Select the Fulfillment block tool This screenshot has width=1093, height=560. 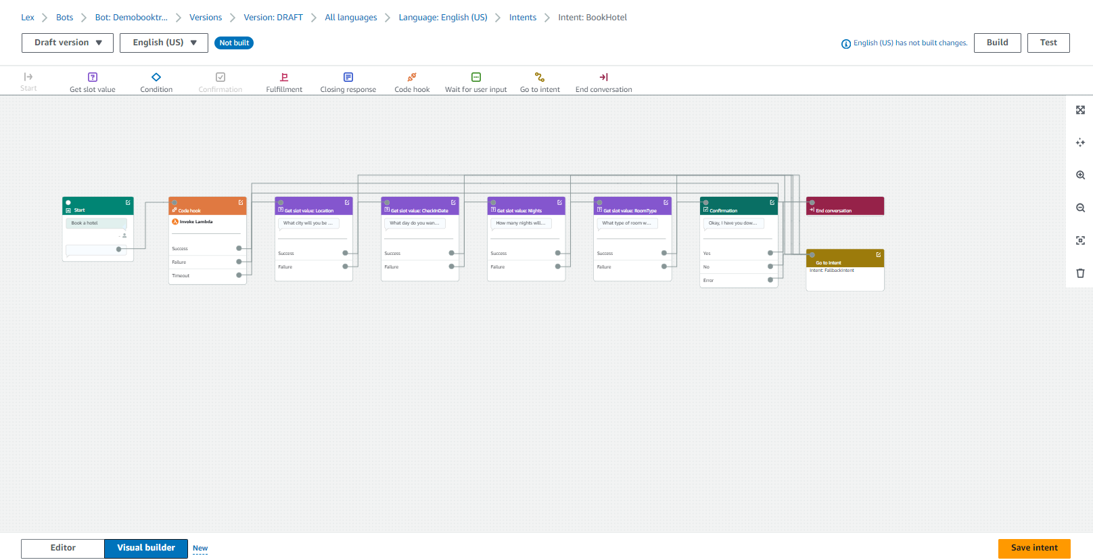pos(284,83)
